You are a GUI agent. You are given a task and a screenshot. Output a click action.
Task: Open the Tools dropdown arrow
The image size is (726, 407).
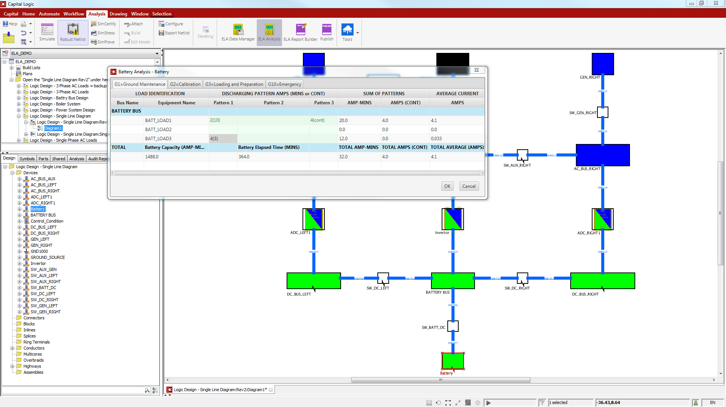click(358, 33)
